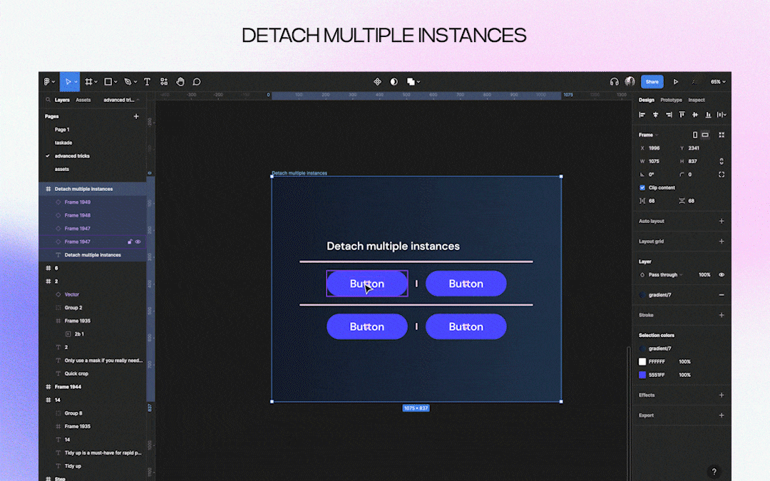Add an Export setting
The width and height of the screenshot is (770, 481).
(722, 415)
